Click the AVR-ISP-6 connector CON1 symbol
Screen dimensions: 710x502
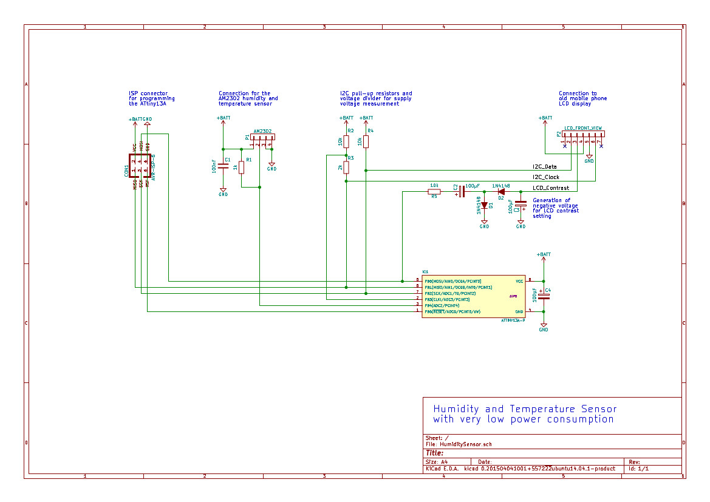tap(140, 166)
